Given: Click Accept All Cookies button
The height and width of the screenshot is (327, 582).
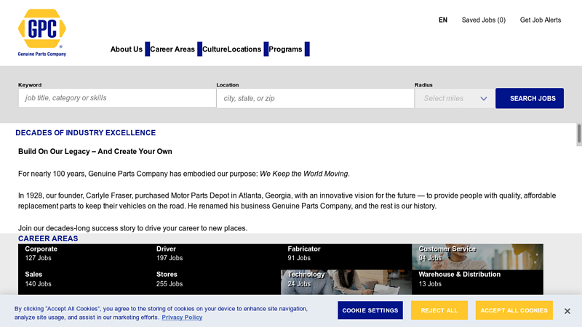Looking at the screenshot, I should [x=513, y=310].
